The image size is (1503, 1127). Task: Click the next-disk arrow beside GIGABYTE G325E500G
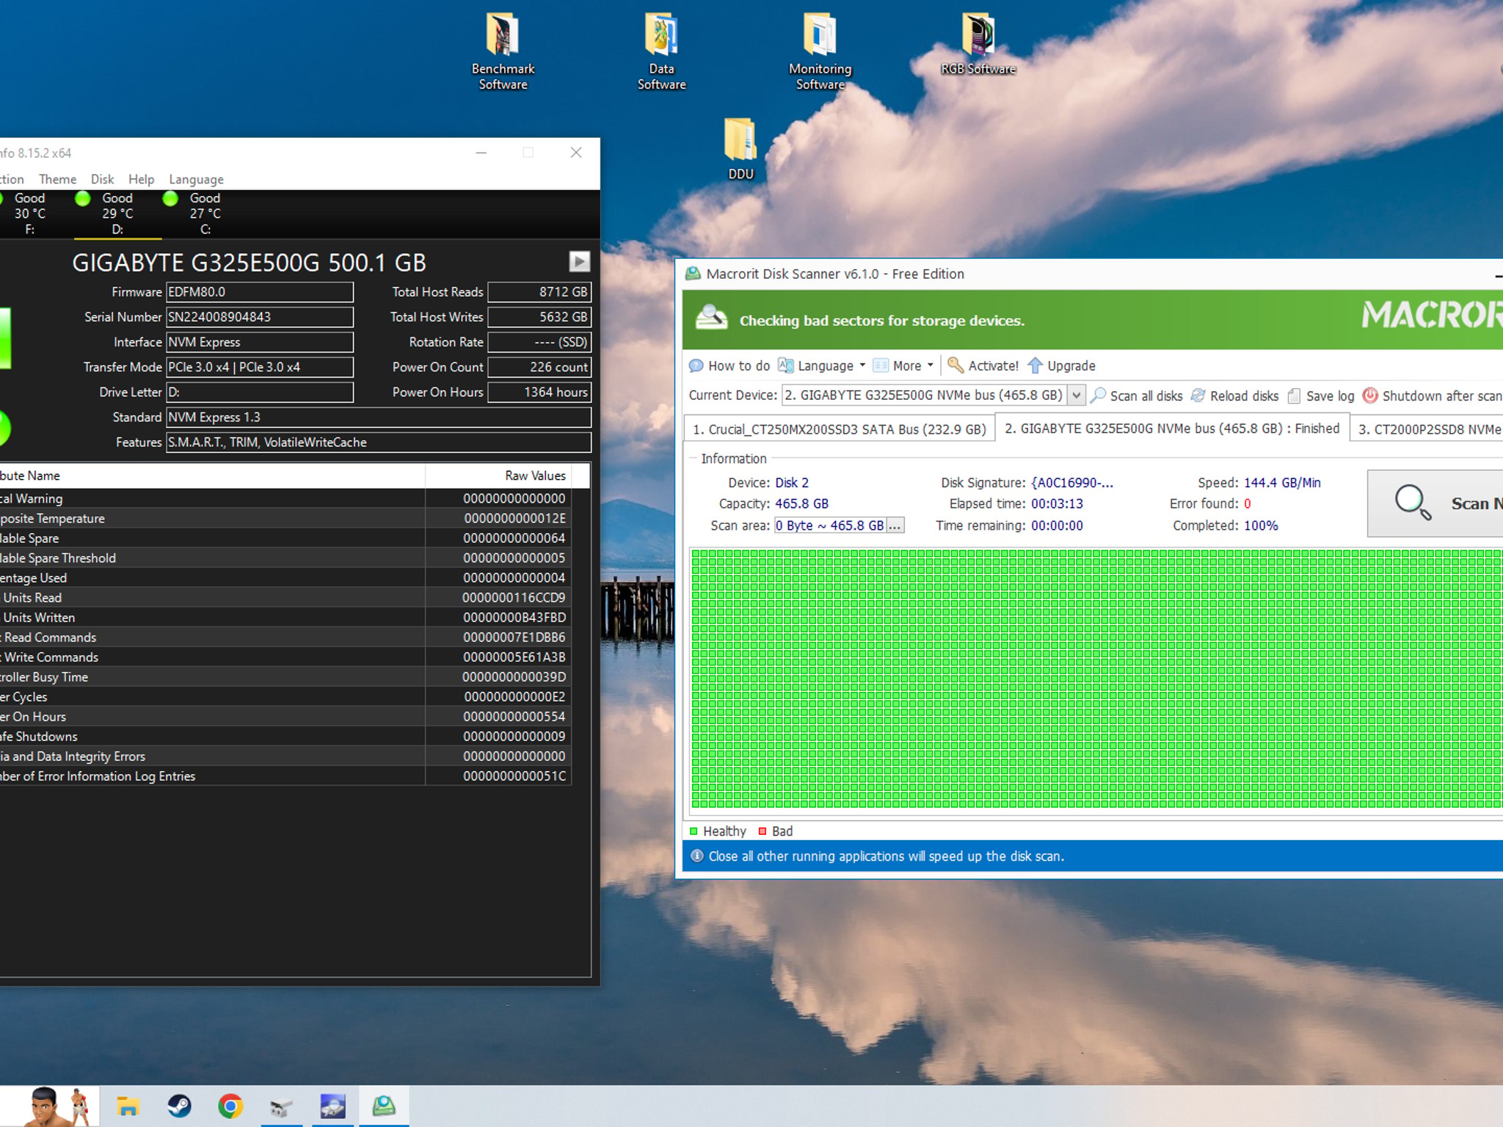coord(579,261)
